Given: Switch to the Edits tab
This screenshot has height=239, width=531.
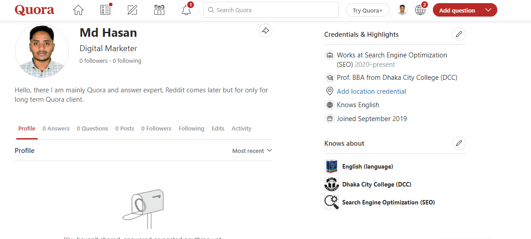Looking at the screenshot, I should (218, 129).
